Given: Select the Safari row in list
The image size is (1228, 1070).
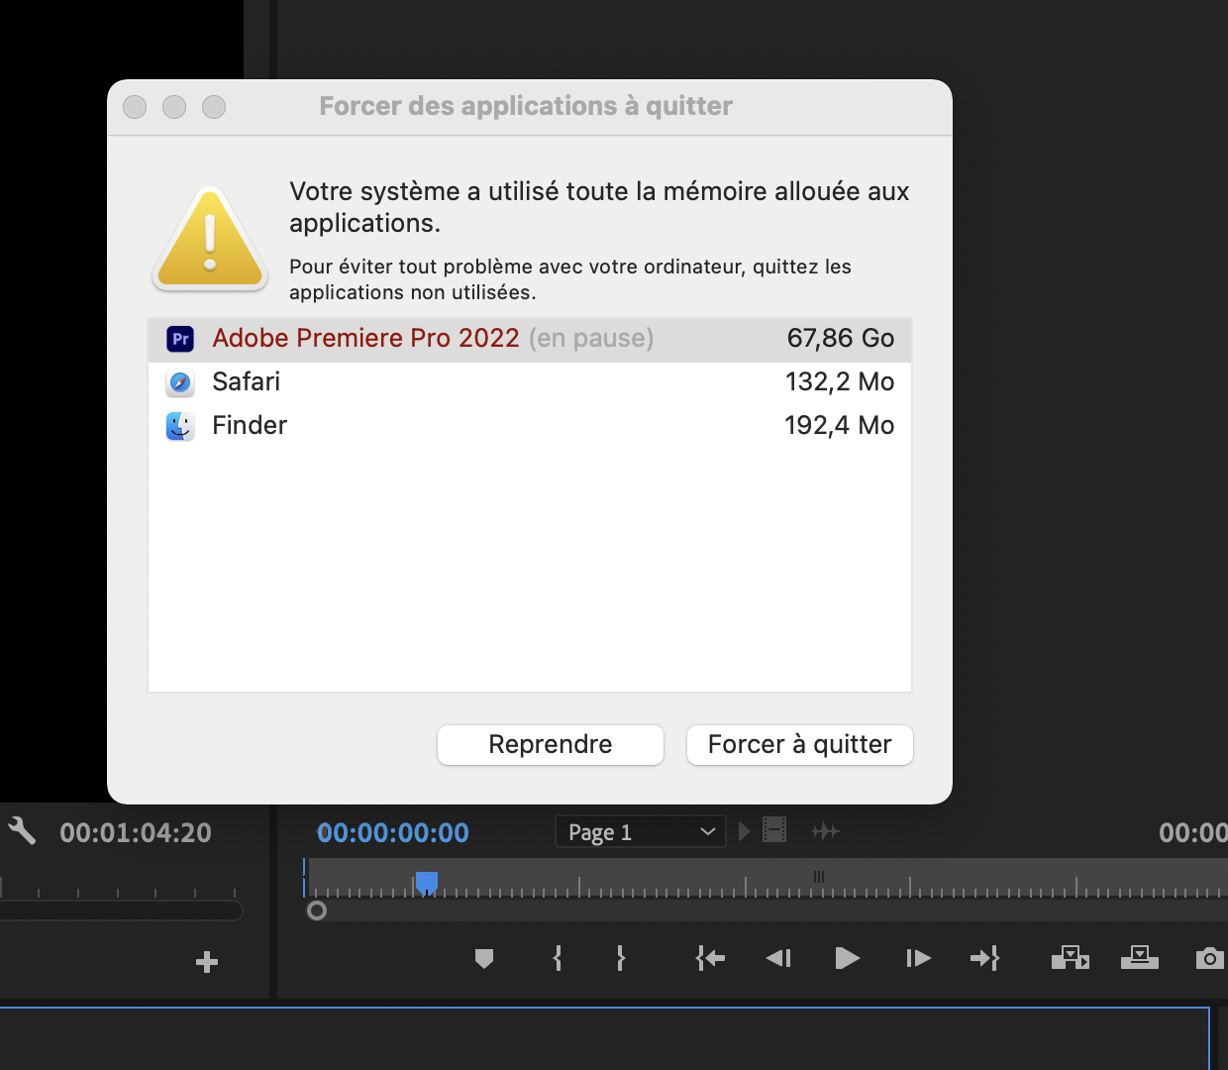Looking at the screenshot, I should [530, 382].
